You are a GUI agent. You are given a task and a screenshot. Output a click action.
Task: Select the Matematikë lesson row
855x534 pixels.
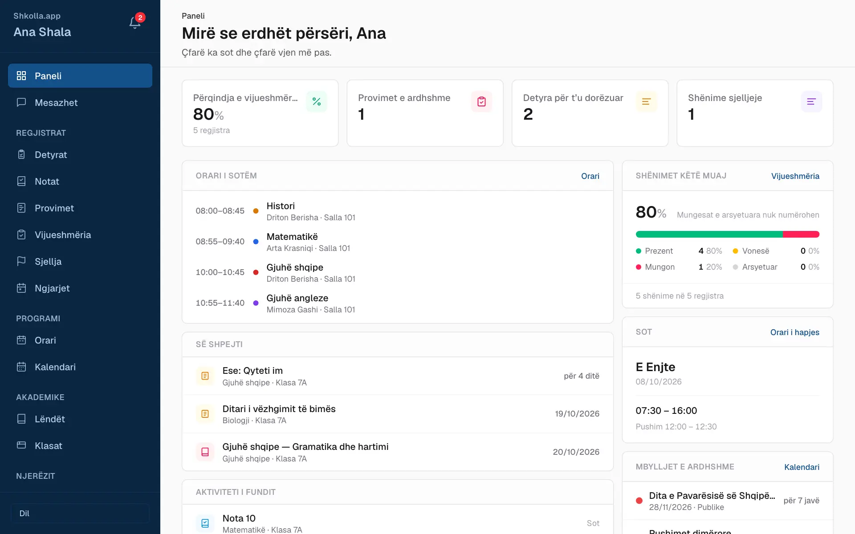397,242
